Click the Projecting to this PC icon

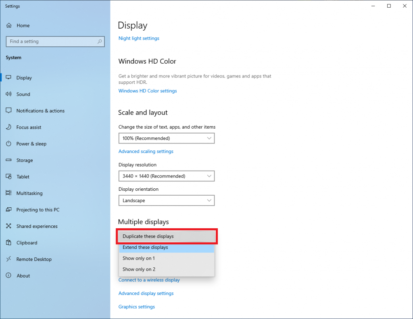(9, 209)
